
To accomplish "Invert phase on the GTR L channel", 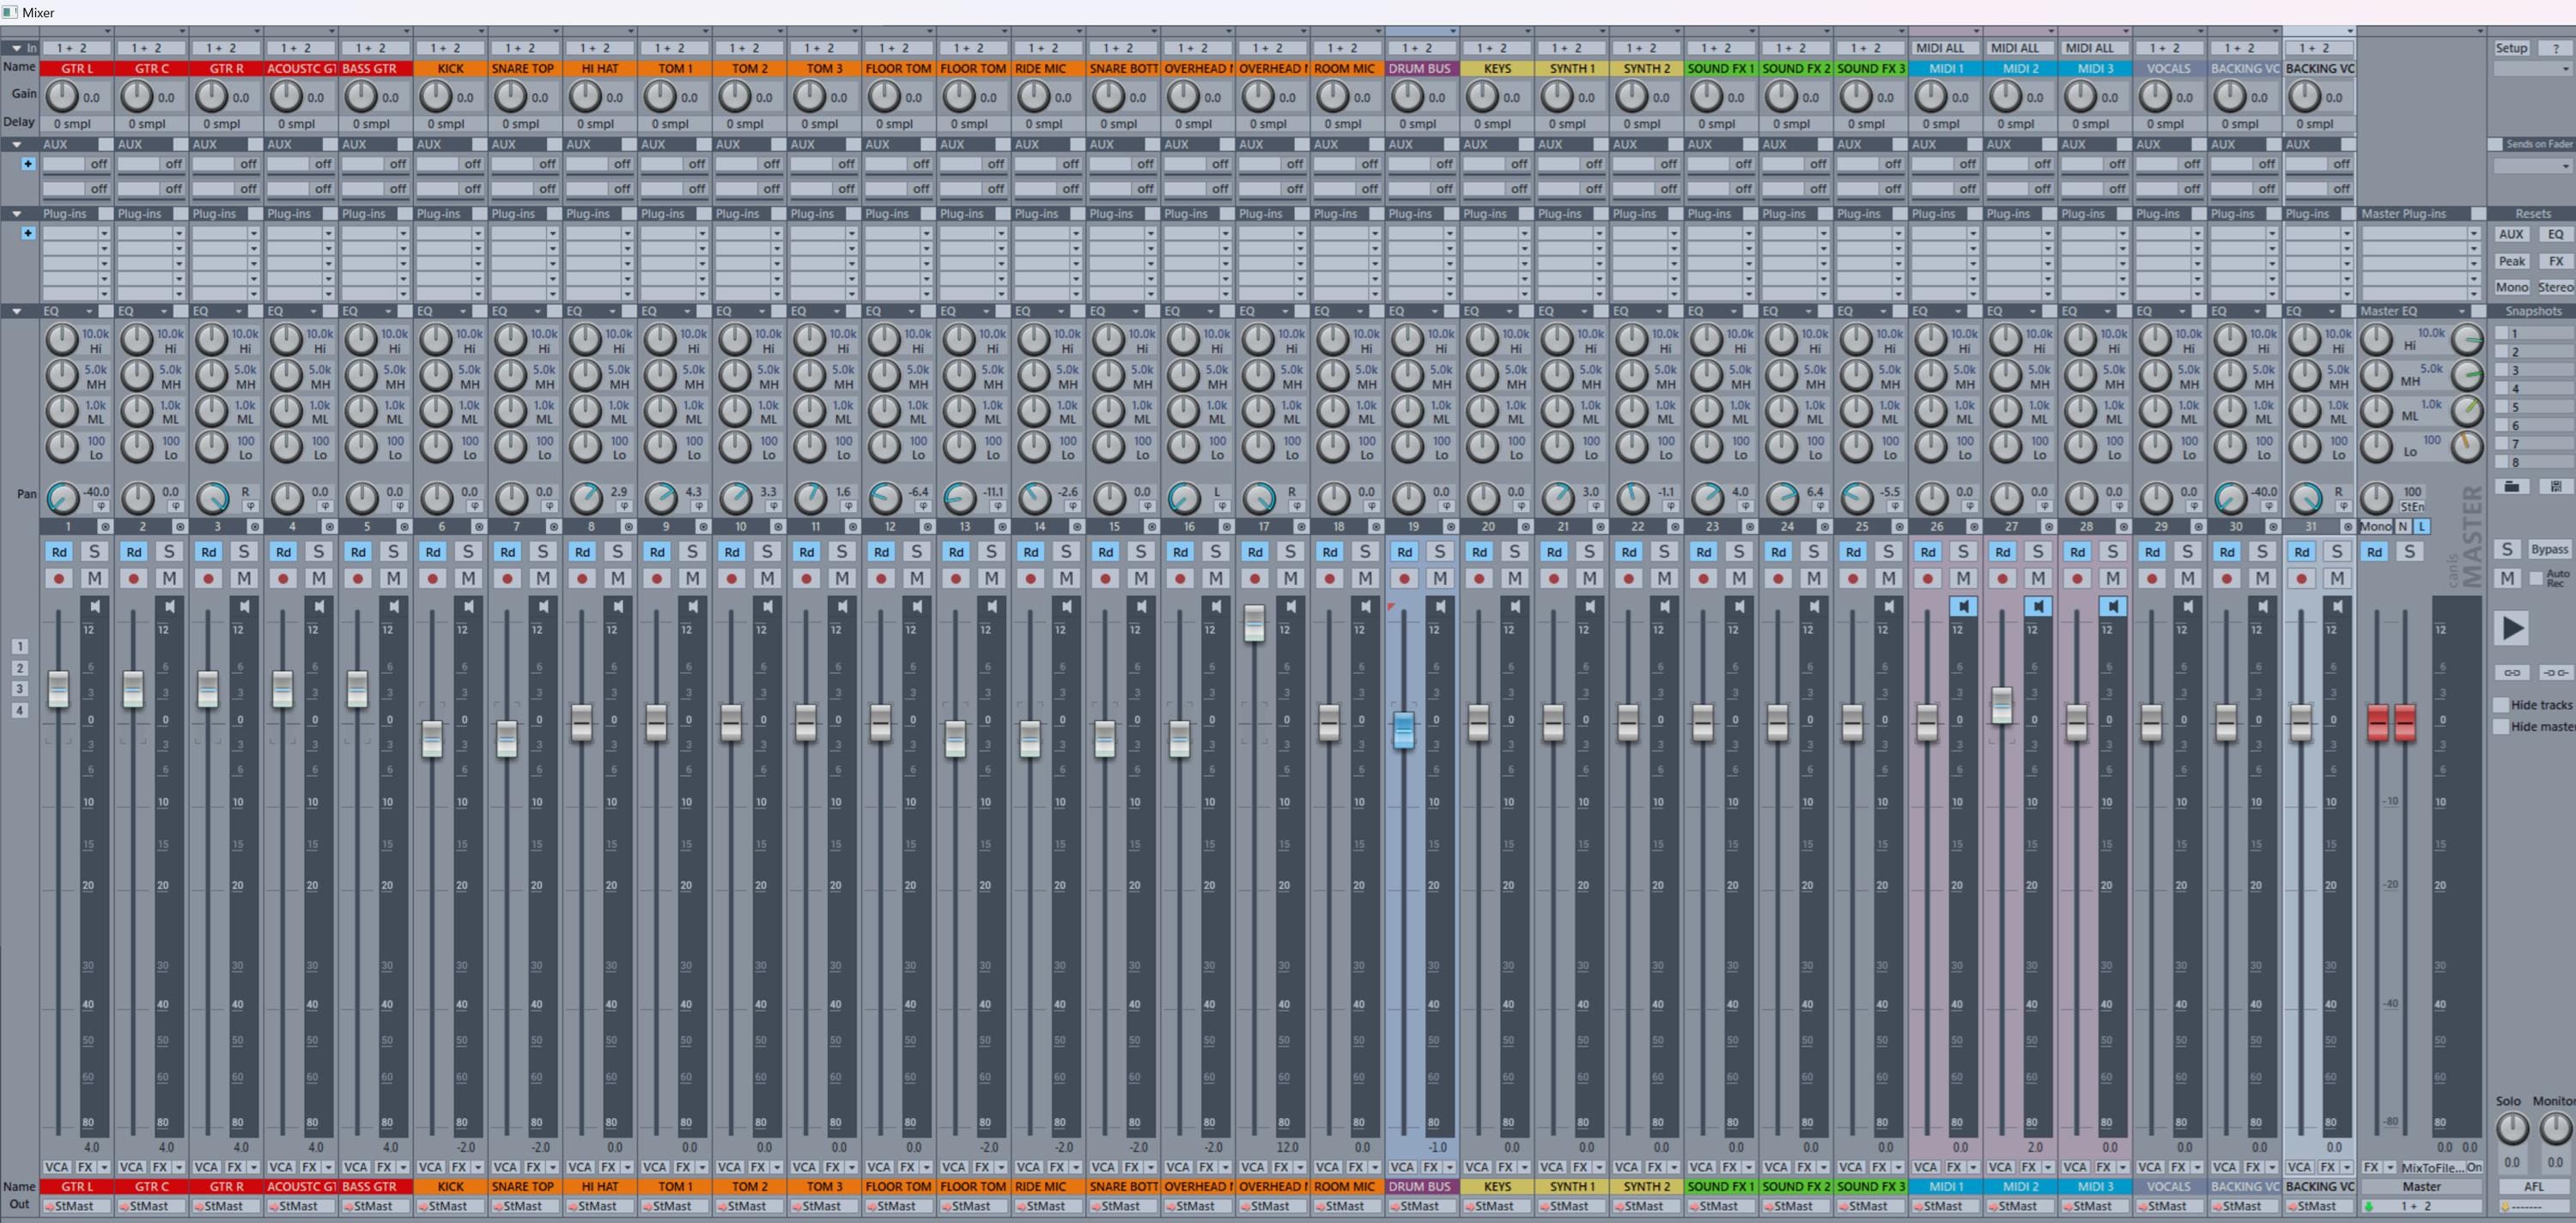I will click(101, 506).
